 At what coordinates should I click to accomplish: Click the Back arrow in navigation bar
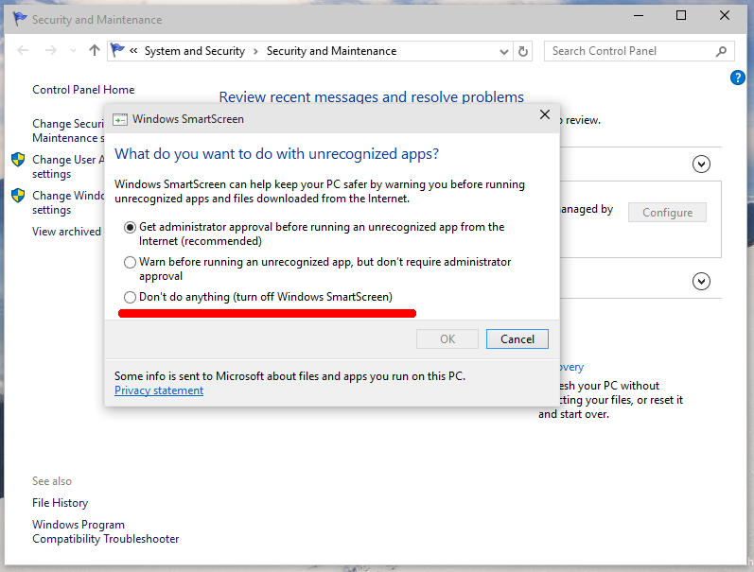point(24,51)
